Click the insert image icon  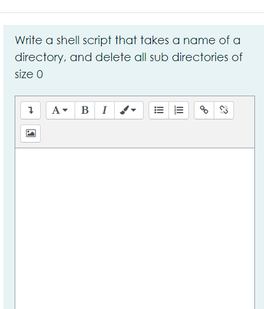(x=31, y=134)
